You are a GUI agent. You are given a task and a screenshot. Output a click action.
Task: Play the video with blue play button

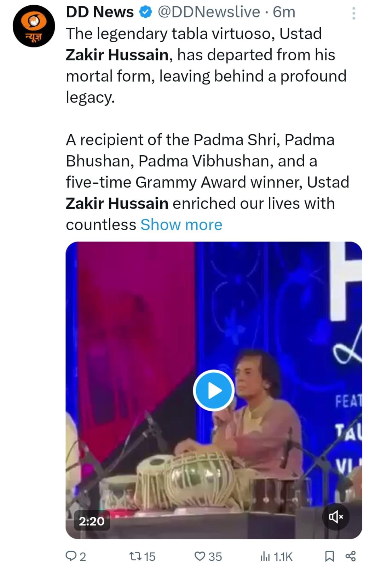point(214,390)
